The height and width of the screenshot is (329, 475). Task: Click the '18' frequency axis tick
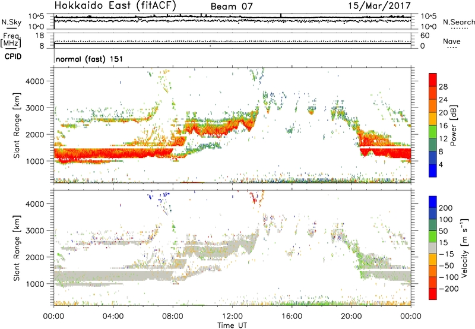[40, 36]
